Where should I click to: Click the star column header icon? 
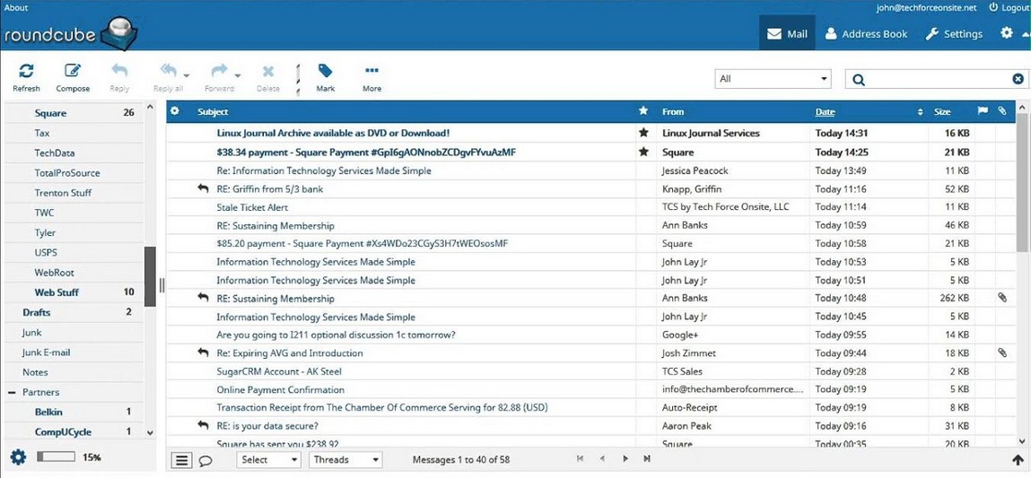[x=643, y=111]
